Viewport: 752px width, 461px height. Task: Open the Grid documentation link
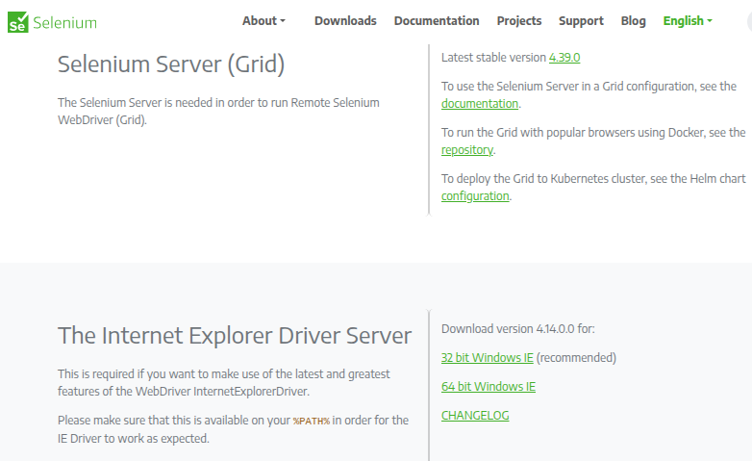pos(480,104)
